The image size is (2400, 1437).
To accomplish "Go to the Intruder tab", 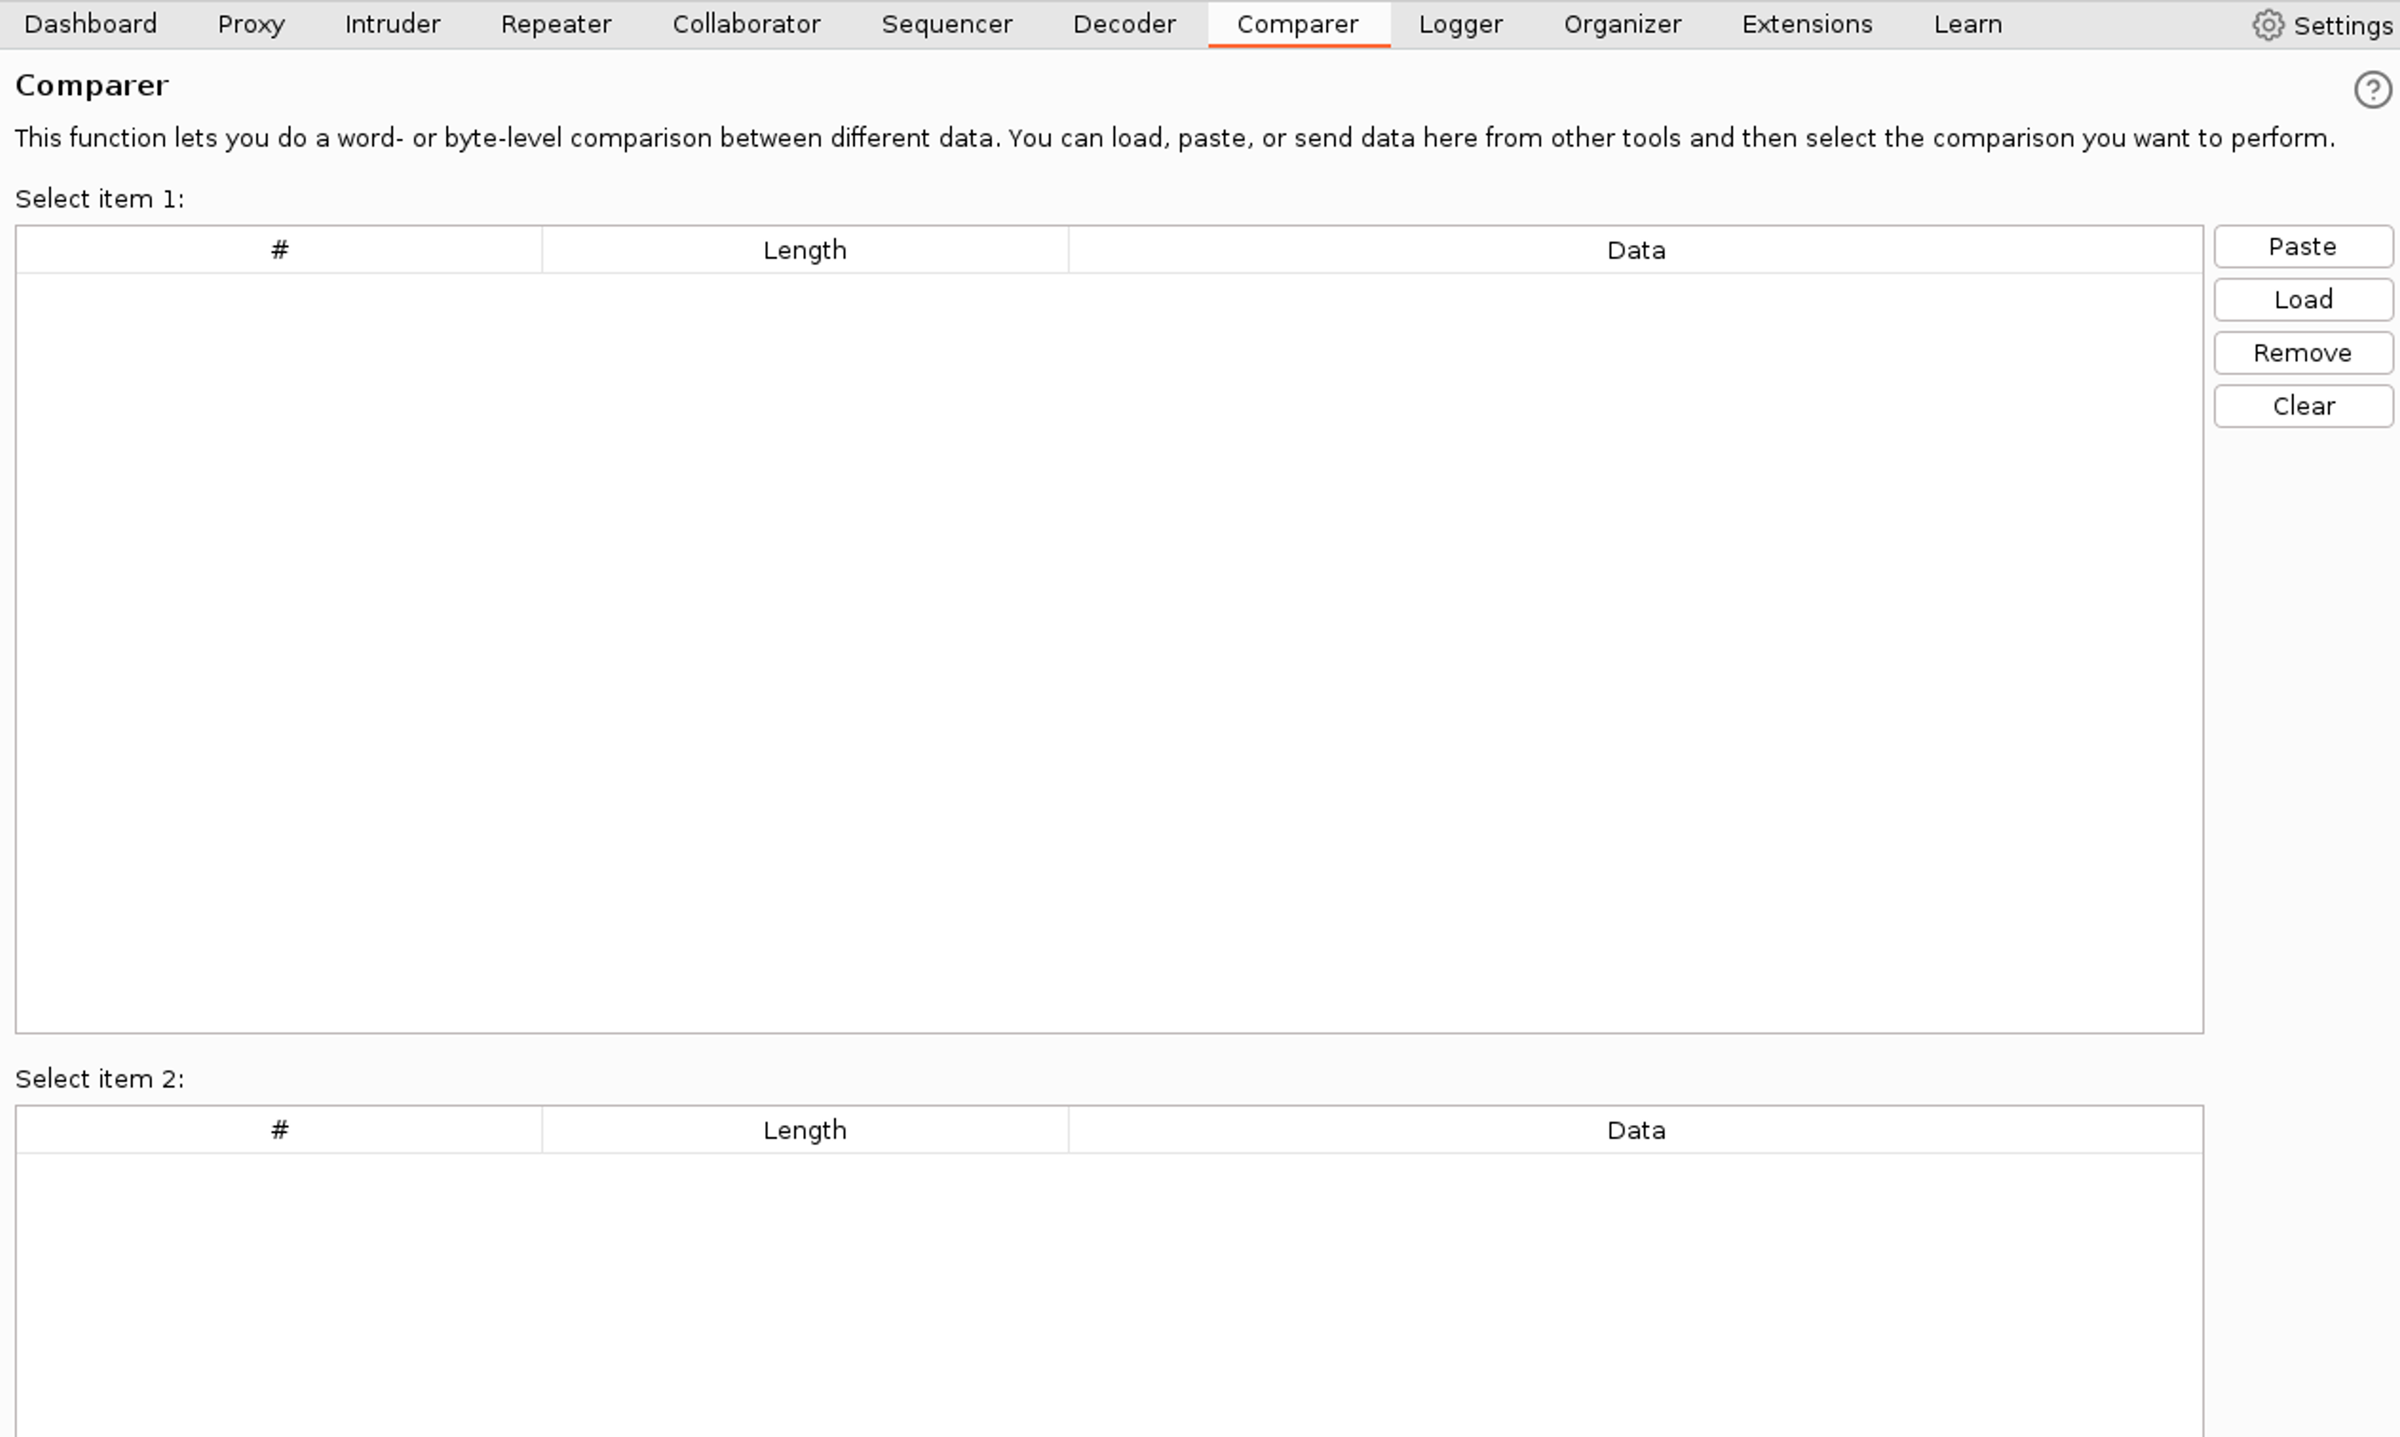I will pos(392,24).
